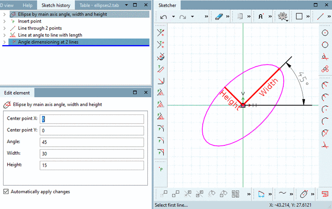This screenshot has width=332, height=209.
Task: Select the wavy spline curve tool
Action: click(282, 193)
